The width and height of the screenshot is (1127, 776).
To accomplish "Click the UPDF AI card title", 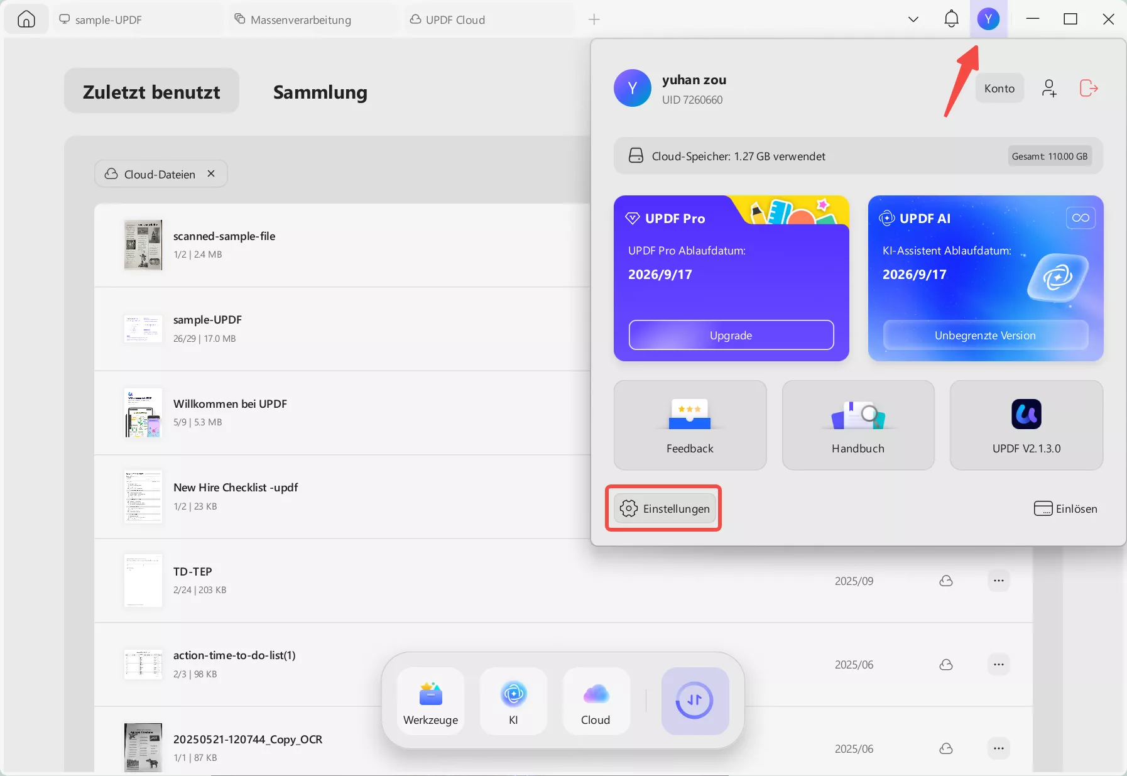I will 925,218.
